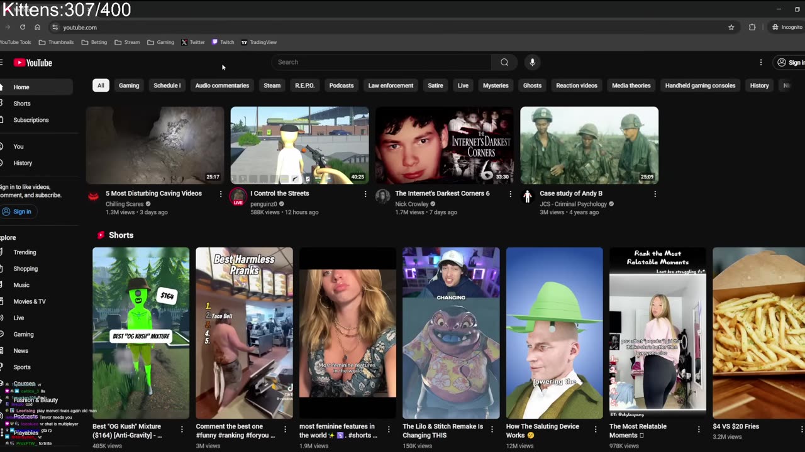Open the Stream bookmark folder

click(127, 42)
